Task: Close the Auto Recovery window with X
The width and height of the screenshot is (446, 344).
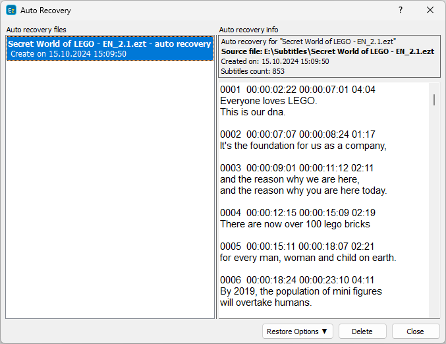Action: coord(430,11)
